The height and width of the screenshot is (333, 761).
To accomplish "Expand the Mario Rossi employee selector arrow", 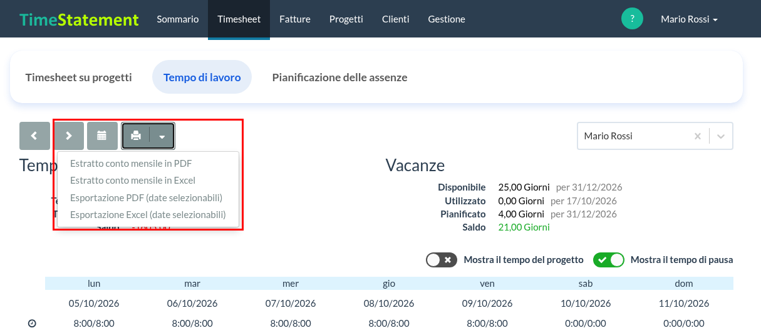I will pos(721,136).
